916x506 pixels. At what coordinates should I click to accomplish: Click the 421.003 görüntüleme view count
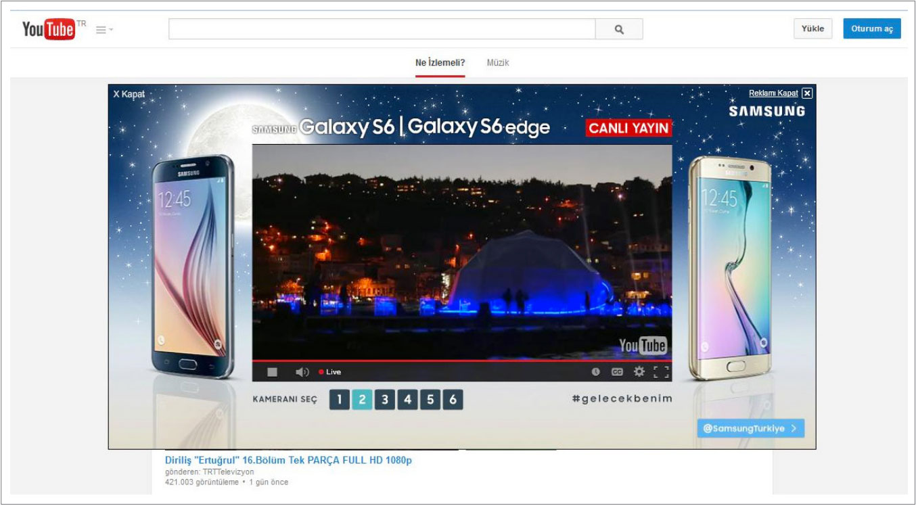point(202,482)
